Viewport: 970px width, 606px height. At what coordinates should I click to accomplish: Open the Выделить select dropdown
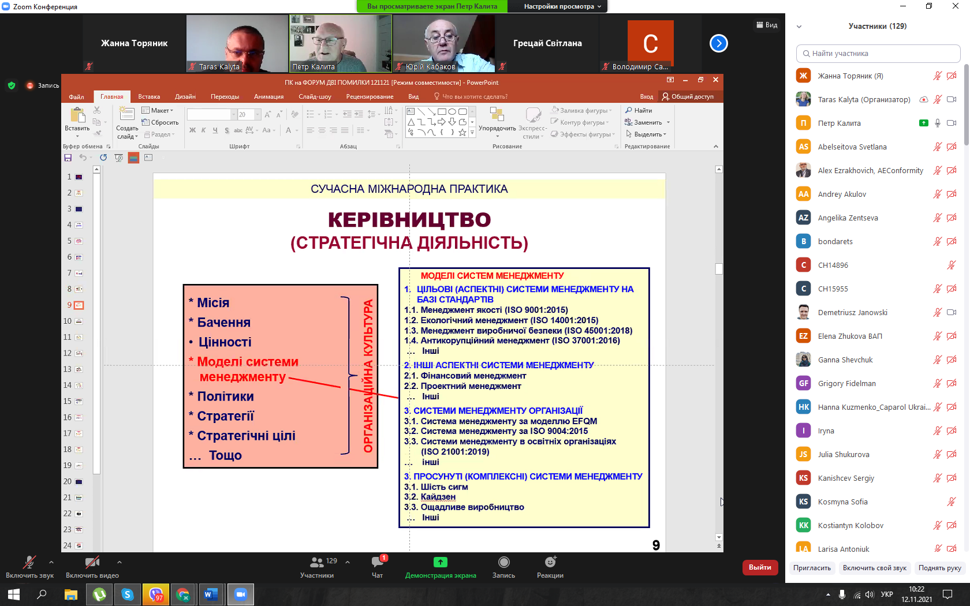(646, 134)
